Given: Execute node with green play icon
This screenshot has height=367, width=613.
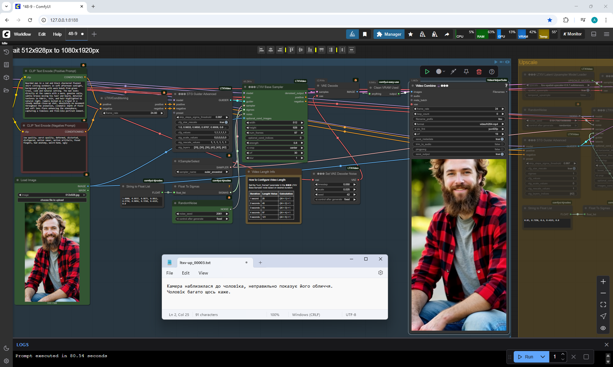Looking at the screenshot, I should coord(427,72).
